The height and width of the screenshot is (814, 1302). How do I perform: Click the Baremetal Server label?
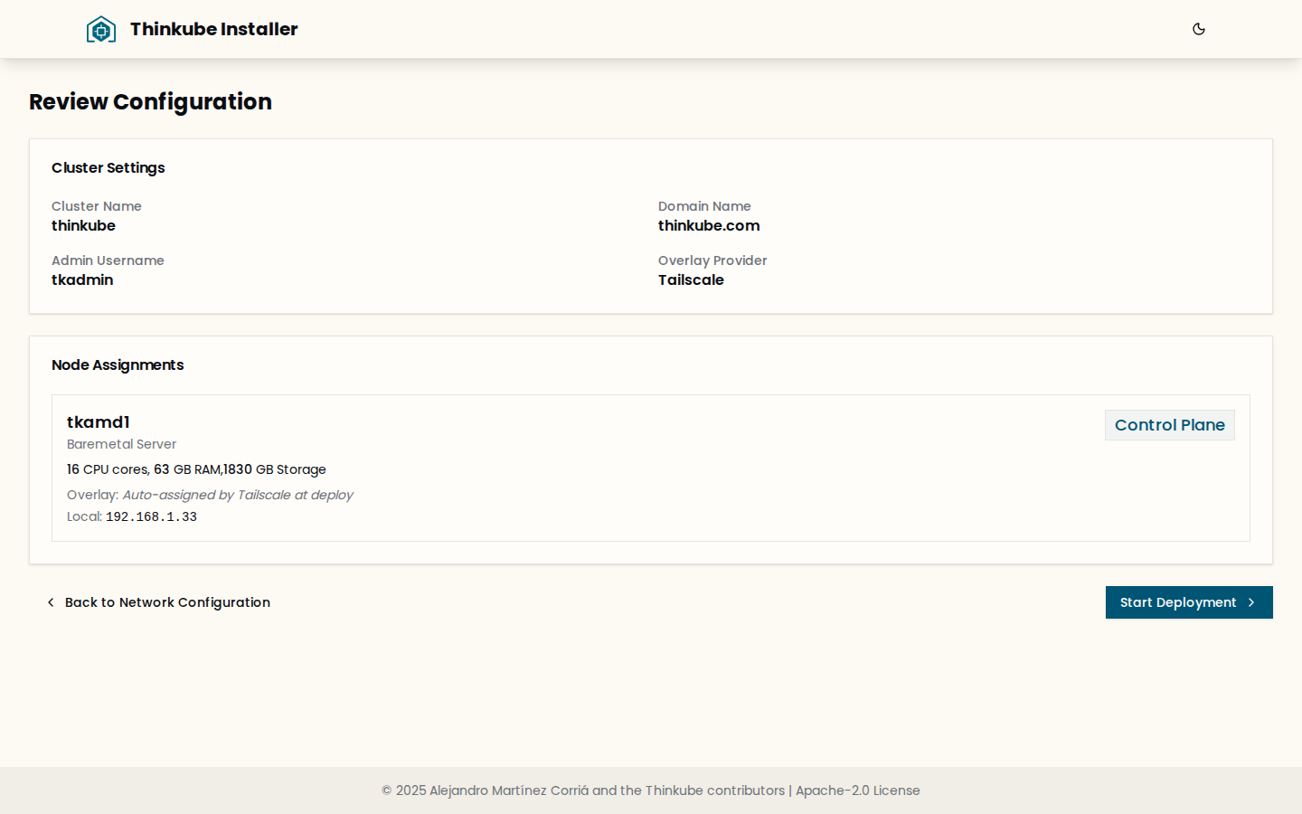coord(121,444)
